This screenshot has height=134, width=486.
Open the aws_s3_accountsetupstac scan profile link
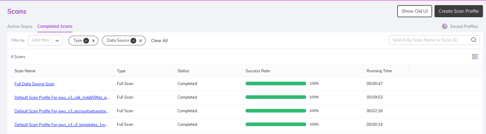[x=62, y=111]
